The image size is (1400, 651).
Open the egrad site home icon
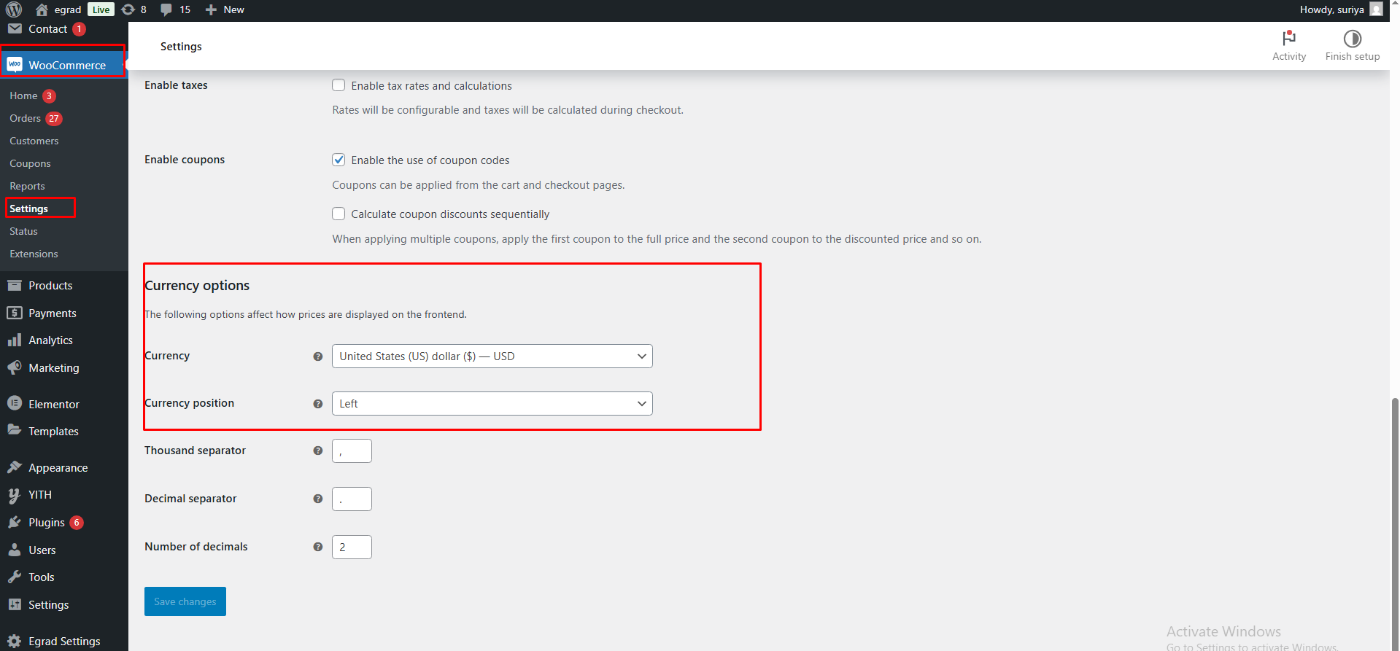coord(42,9)
